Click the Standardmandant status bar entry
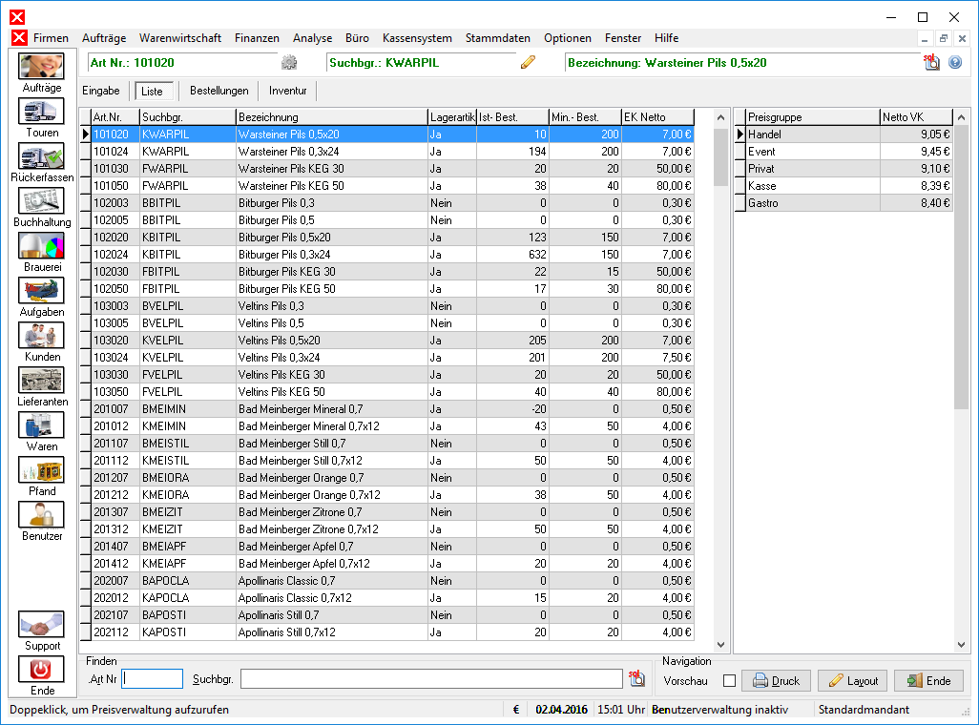Image resolution: width=979 pixels, height=725 pixels. pos(864,710)
